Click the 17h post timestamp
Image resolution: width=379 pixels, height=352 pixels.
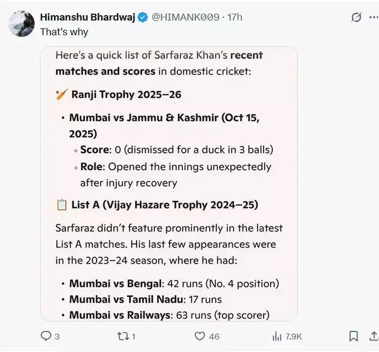click(234, 17)
